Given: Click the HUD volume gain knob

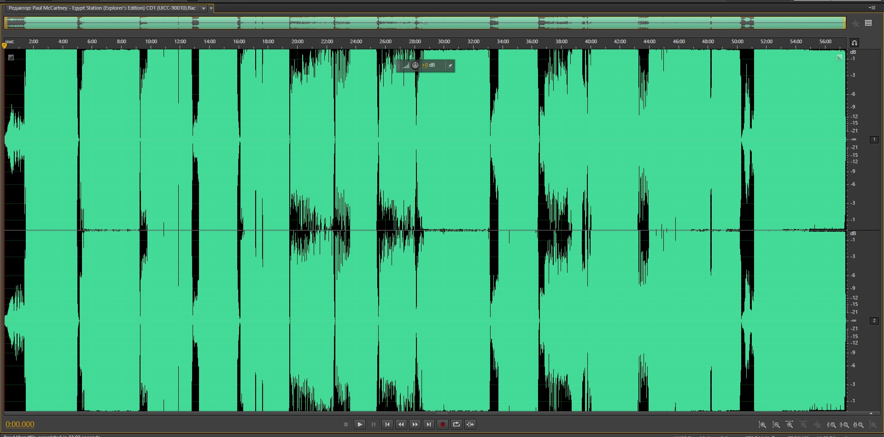Looking at the screenshot, I should click(x=415, y=65).
